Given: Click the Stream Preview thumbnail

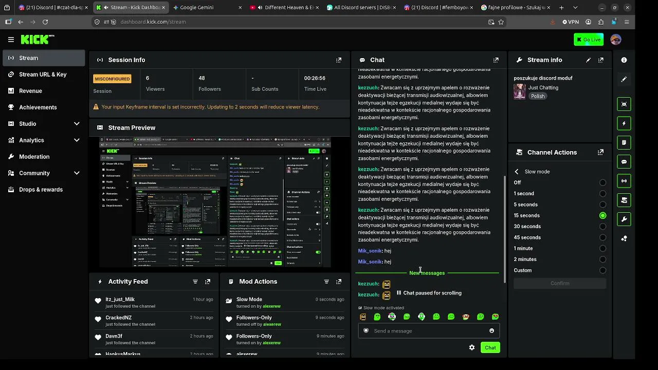Looking at the screenshot, I should [215, 202].
